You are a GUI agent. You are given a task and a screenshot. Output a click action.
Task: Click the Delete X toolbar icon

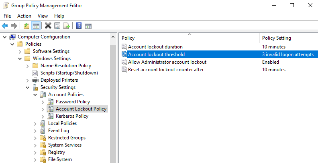(x=48, y=26)
